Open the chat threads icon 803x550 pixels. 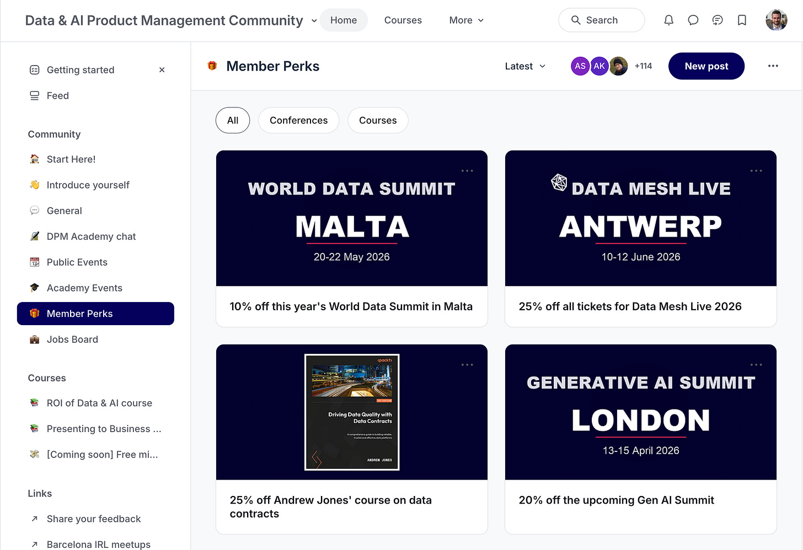(718, 20)
